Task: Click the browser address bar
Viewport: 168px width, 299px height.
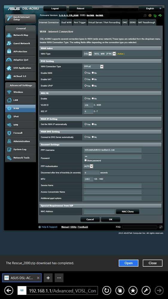Action: pyautogui.click(x=62, y=291)
